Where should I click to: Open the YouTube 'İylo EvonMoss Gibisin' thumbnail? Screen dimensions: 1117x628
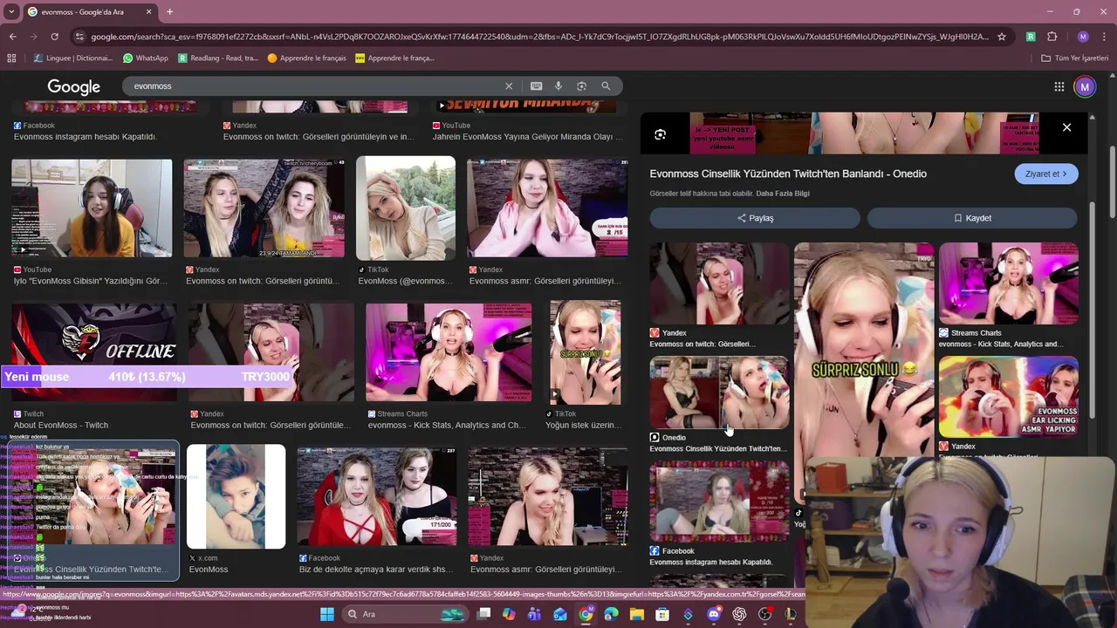tap(92, 208)
